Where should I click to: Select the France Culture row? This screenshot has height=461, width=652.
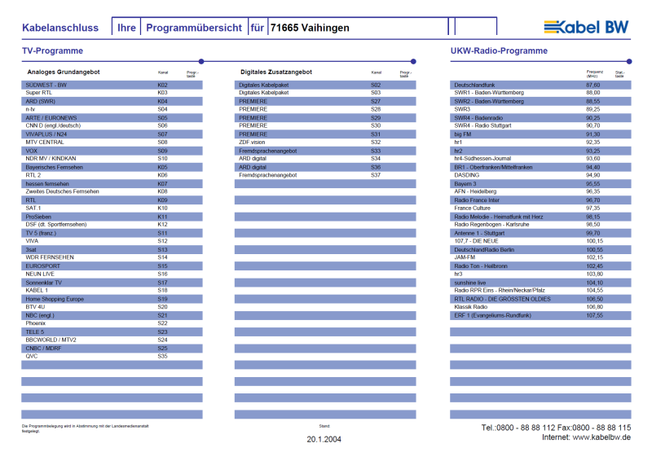540,209
